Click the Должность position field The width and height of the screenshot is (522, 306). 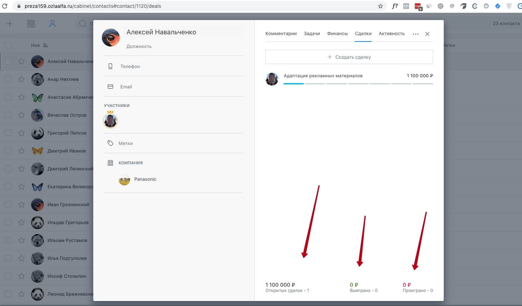pos(139,47)
